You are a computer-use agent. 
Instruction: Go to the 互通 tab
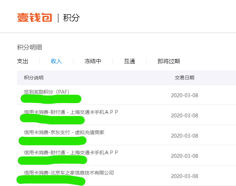click(129, 61)
